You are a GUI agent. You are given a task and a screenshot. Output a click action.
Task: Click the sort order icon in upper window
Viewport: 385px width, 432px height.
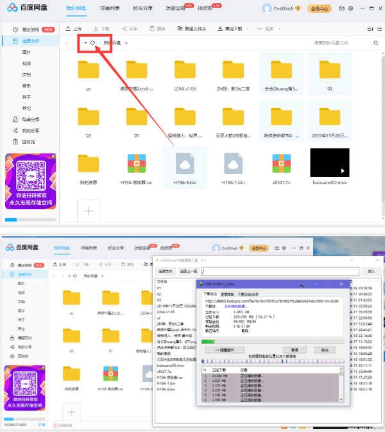370,29
